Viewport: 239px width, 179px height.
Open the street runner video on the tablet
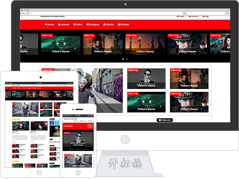coord(25,109)
